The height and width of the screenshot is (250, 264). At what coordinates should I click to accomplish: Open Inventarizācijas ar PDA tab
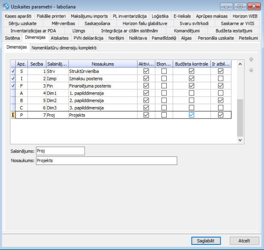coord(33,31)
